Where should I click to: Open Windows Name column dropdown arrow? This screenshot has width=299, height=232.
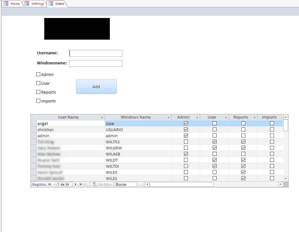point(168,117)
